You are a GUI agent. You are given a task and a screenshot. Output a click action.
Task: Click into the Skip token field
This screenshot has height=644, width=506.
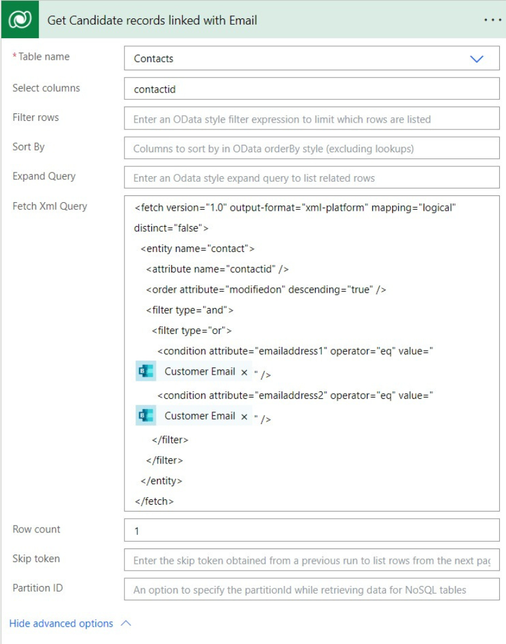pos(312,560)
